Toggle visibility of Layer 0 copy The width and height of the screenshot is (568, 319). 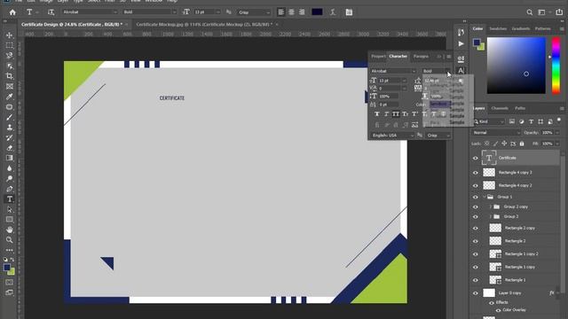point(476,293)
